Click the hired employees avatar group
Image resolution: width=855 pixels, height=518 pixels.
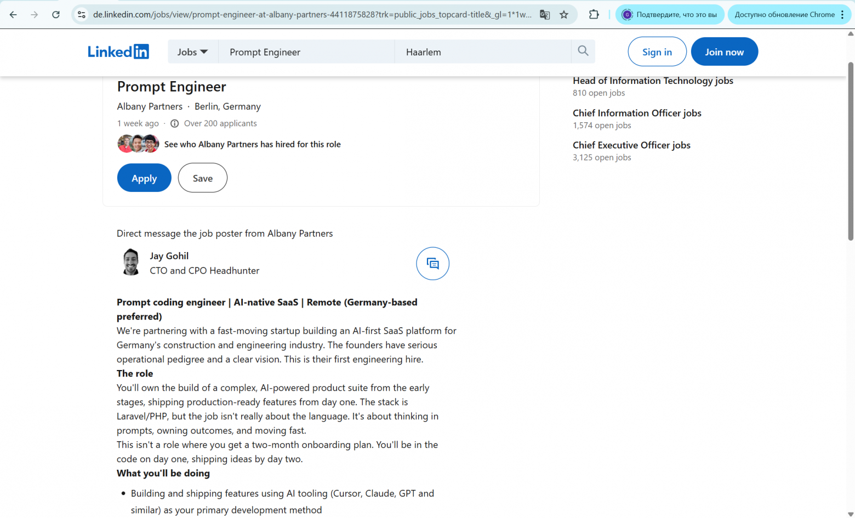pos(138,144)
